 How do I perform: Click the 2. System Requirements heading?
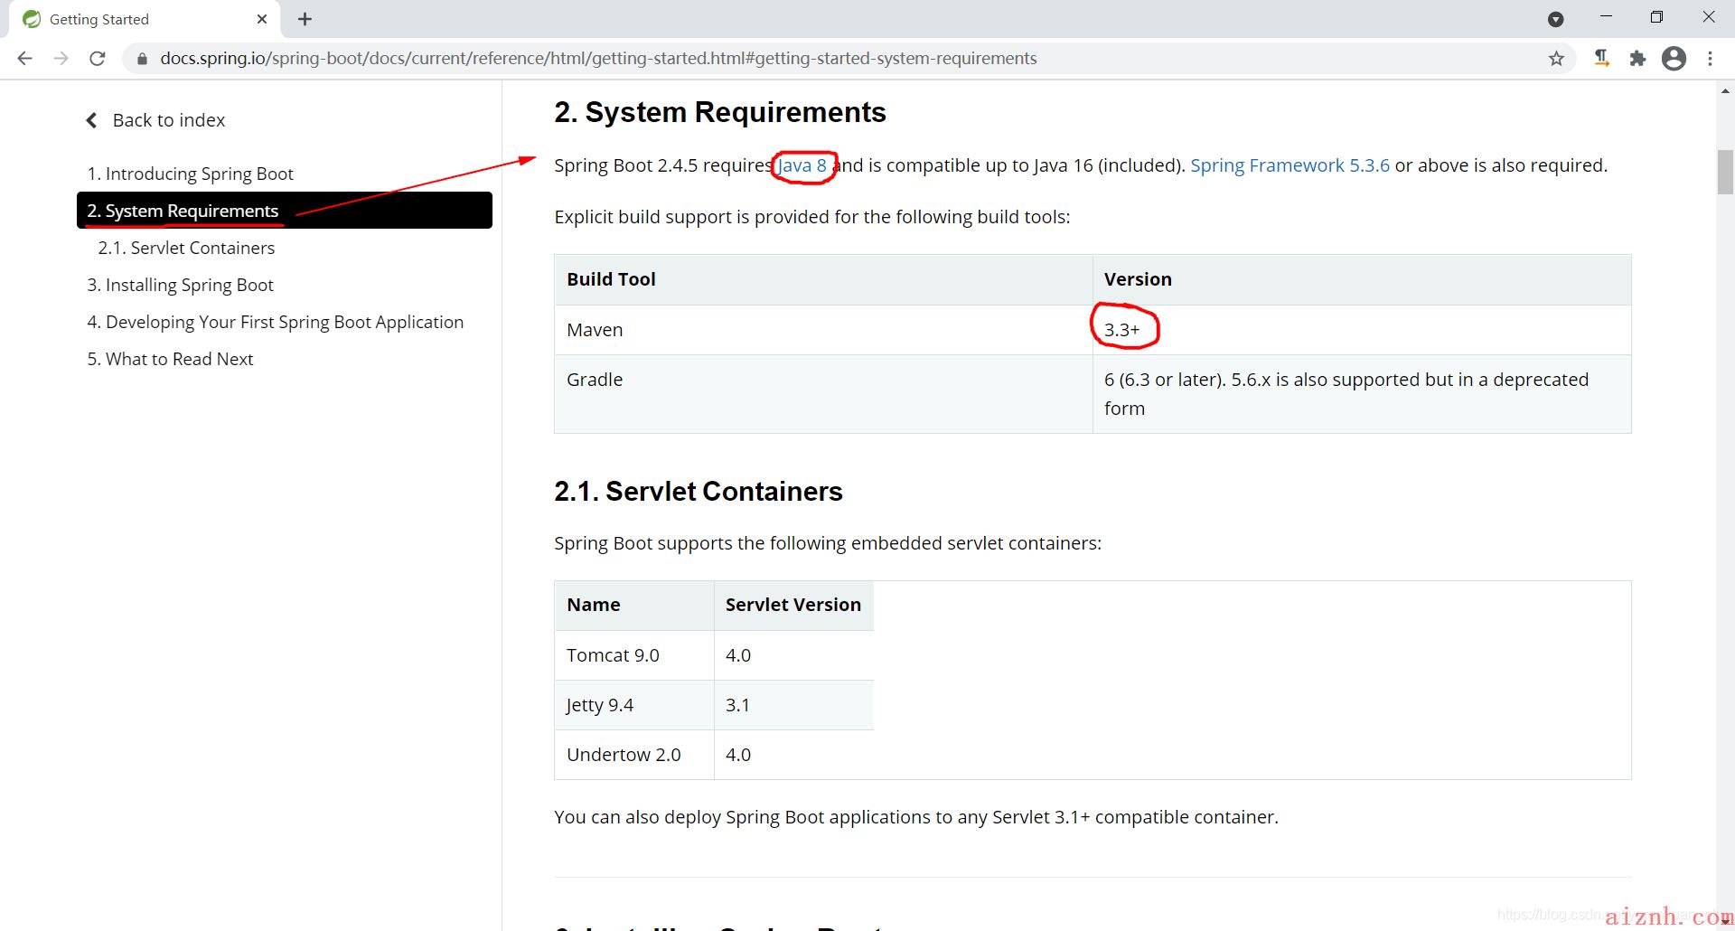pyautogui.click(x=720, y=112)
